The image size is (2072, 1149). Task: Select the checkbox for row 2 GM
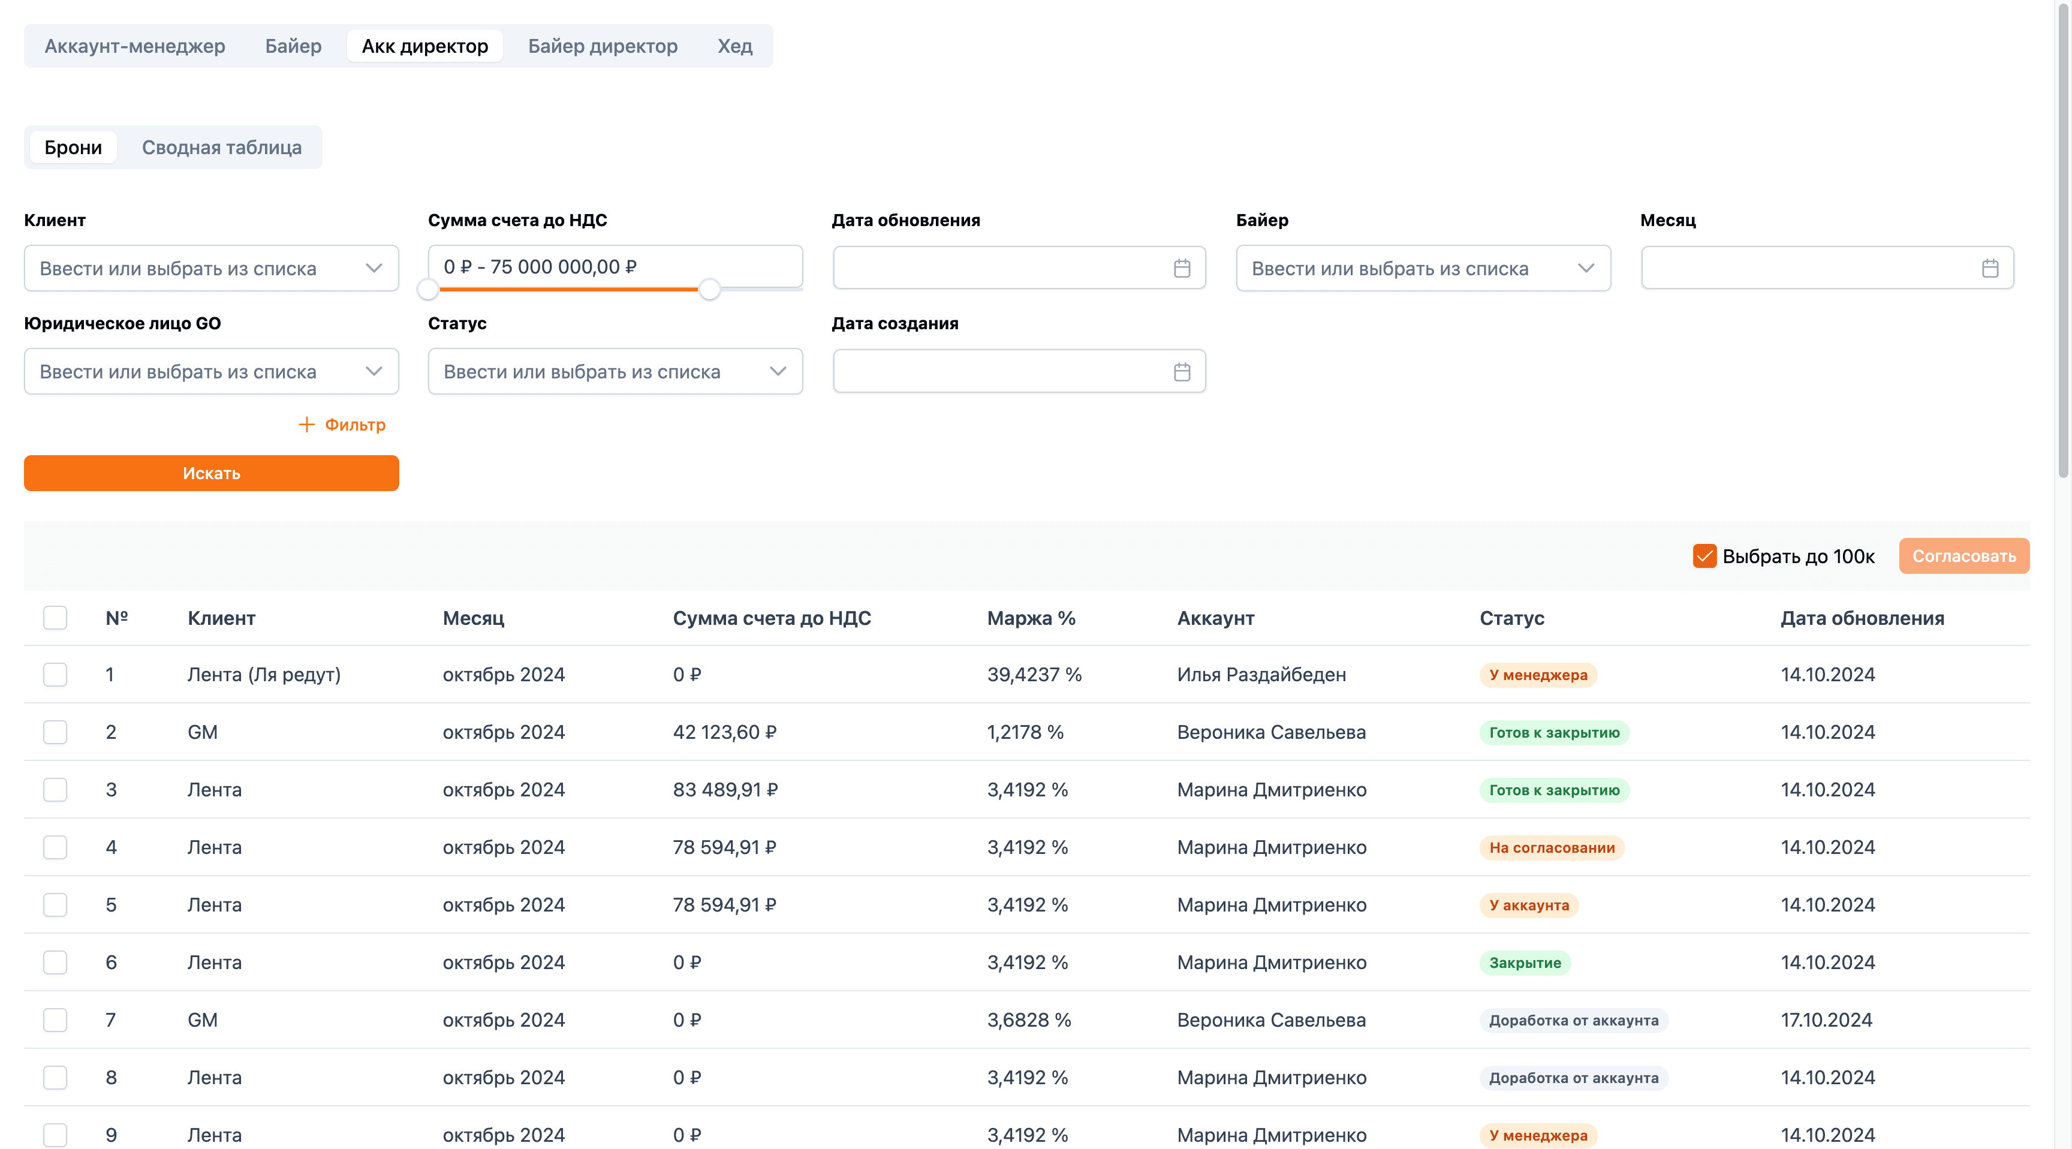[x=55, y=732]
